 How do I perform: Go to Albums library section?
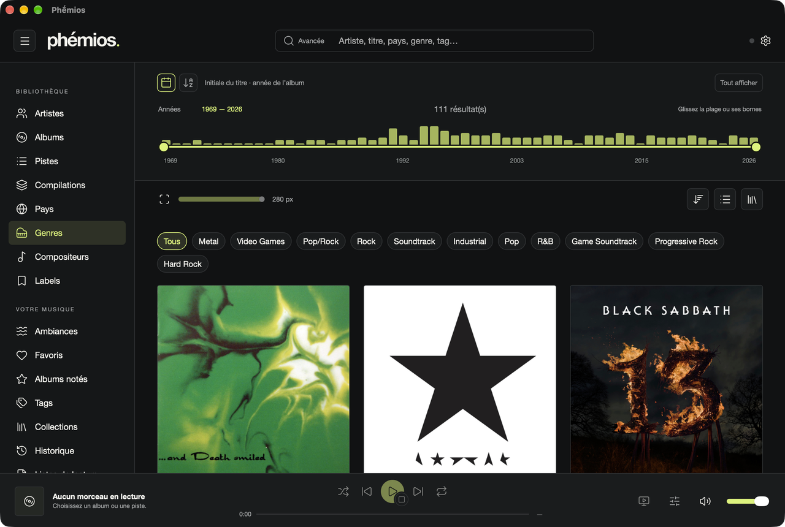click(x=67, y=137)
